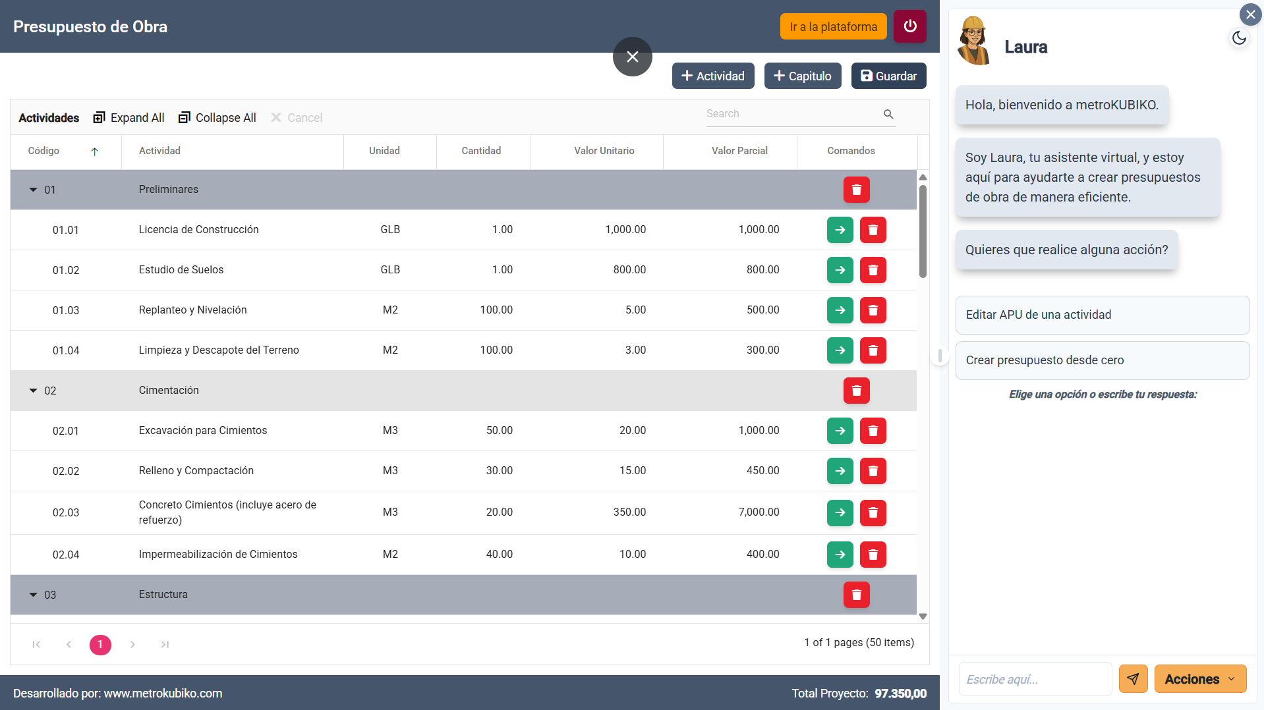Click the table's vertical scrollbar thumb
The image size is (1264, 710).
[x=923, y=231]
